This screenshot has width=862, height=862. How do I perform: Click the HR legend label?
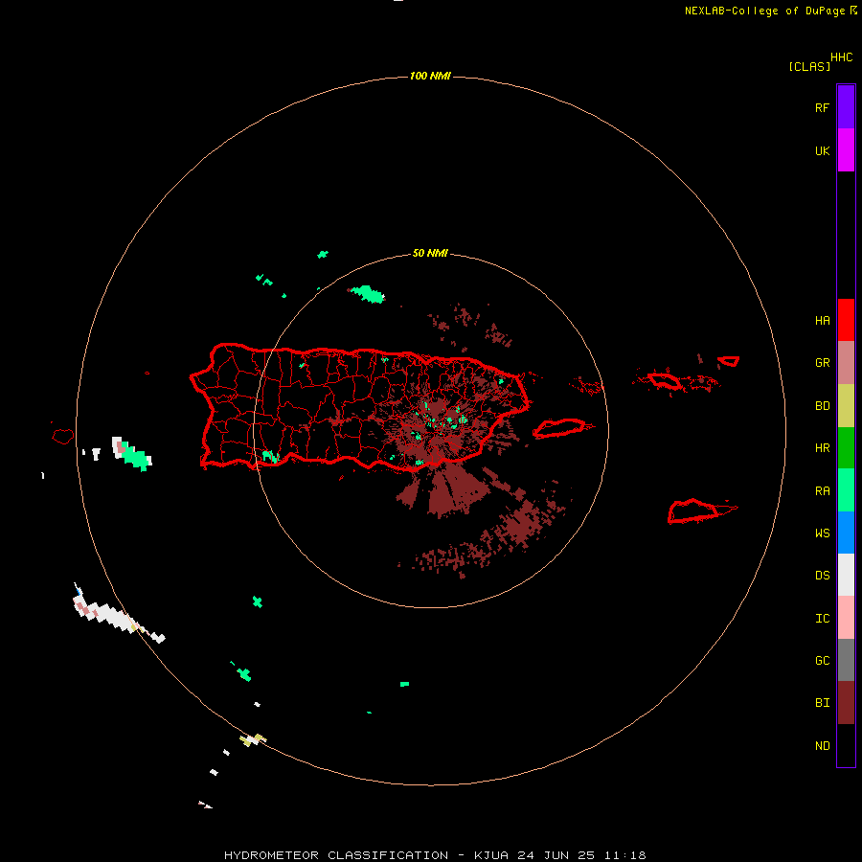822,448
